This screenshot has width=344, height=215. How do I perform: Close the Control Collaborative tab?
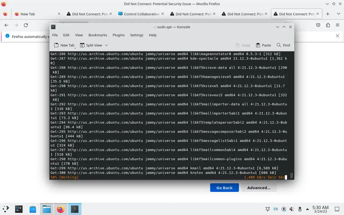(162, 14)
